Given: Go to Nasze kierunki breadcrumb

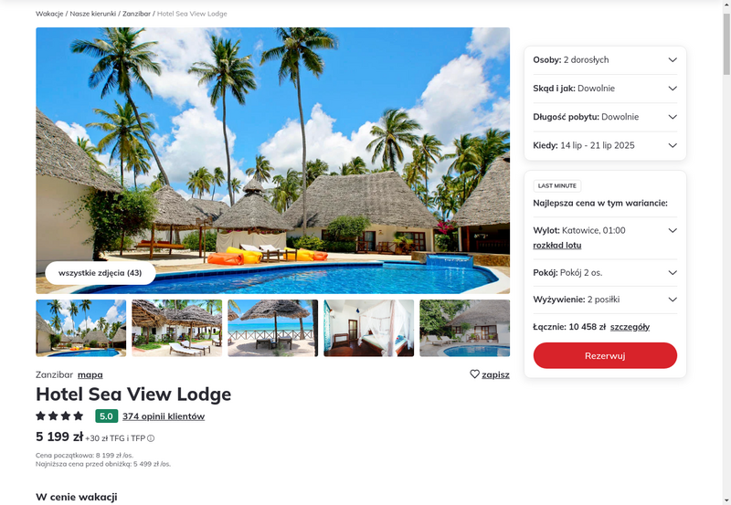Looking at the screenshot, I should (93, 14).
